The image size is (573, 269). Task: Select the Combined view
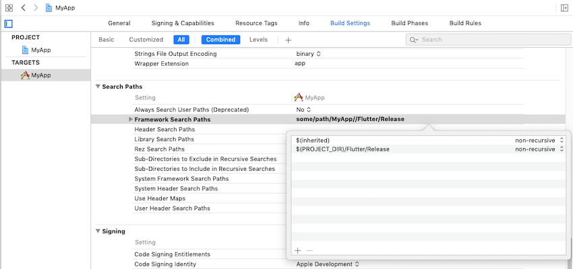[x=220, y=40]
